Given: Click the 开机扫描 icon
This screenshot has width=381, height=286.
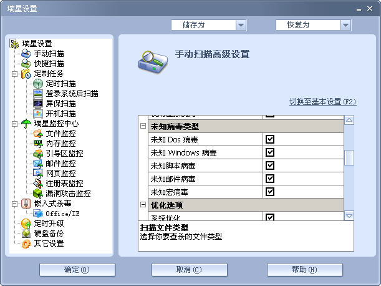Looking at the screenshot, I should (x=38, y=114).
